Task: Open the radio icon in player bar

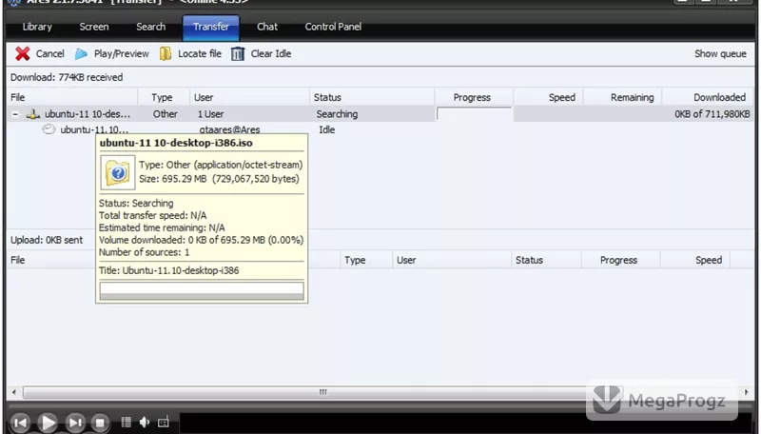Action: point(163,423)
